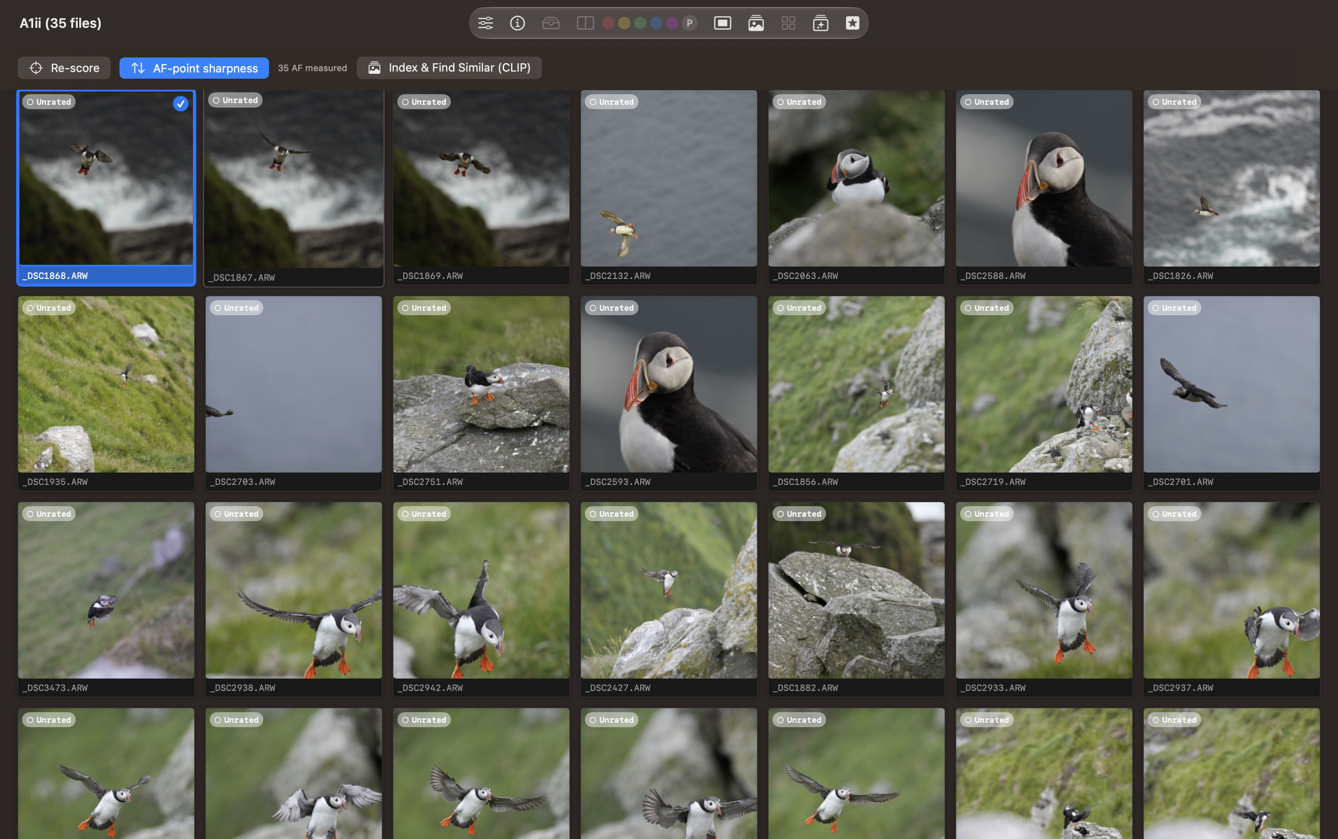1338x839 pixels.
Task: Open the sliders settings icon in toolbar
Action: 485,23
